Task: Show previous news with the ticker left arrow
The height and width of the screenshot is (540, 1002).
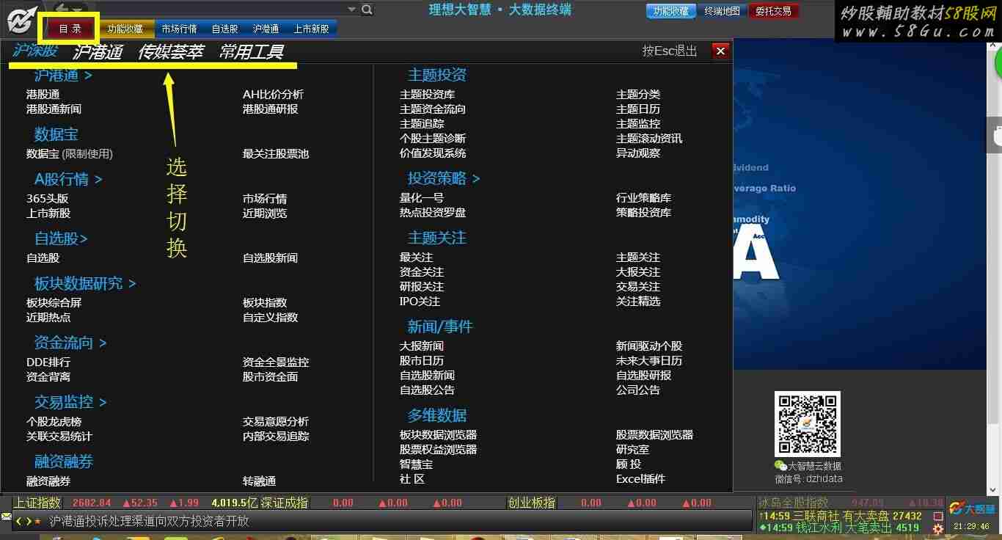Action: [x=18, y=521]
